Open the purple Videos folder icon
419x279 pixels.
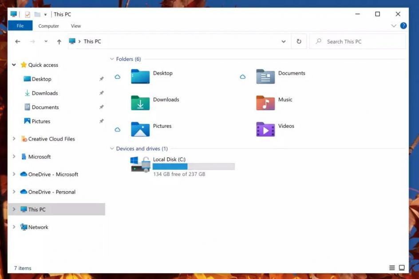pyautogui.click(x=265, y=129)
